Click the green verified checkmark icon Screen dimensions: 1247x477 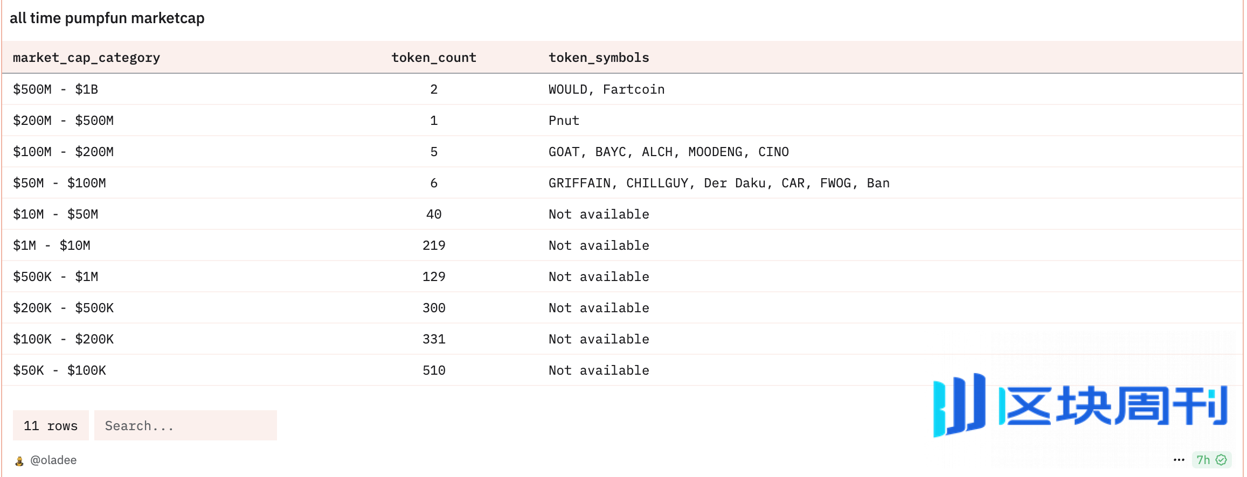(1222, 460)
